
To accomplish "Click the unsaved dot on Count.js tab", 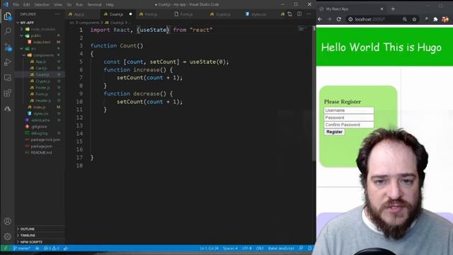I will point(130,14).
